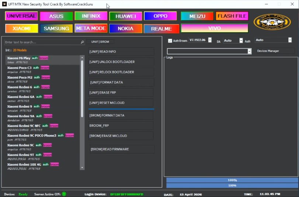Run [UNIF] ERASE FRP
Viewport: 299px width, 197px height.
click(121, 92)
